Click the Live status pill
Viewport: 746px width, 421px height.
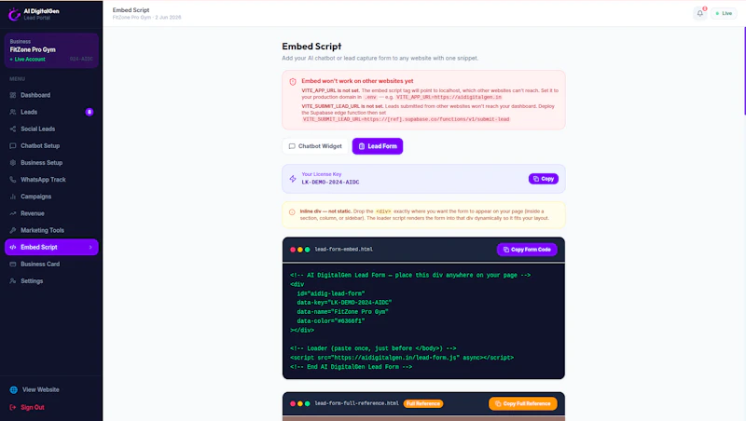(724, 13)
